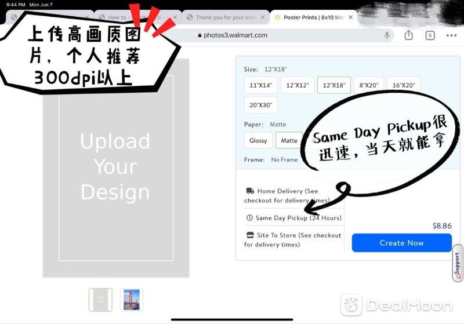464x324 pixels.
Task: Close the Poster Prints tab
Action: (x=351, y=17)
